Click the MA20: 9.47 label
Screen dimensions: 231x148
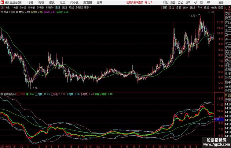[x=50, y=12]
